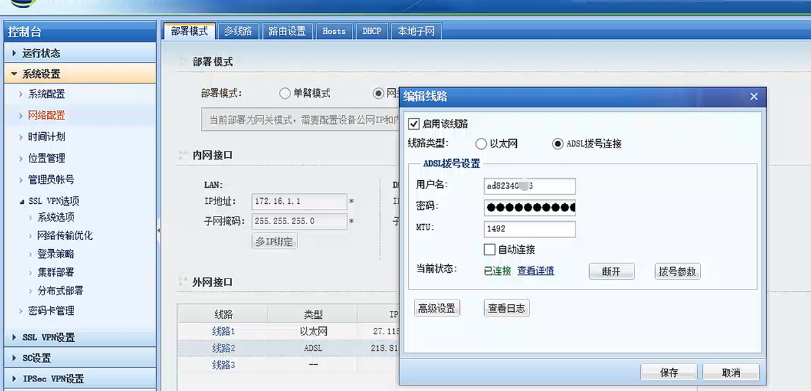
Task: Toggle the 自动连接 checkbox
Action: pos(490,249)
